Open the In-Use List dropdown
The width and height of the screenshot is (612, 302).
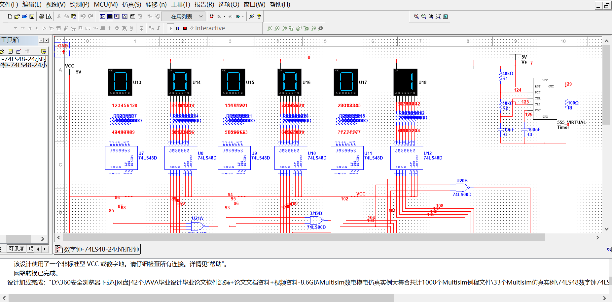click(183, 16)
